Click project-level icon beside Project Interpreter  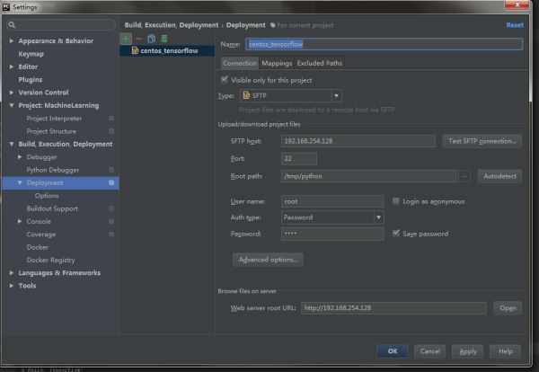click(x=111, y=119)
